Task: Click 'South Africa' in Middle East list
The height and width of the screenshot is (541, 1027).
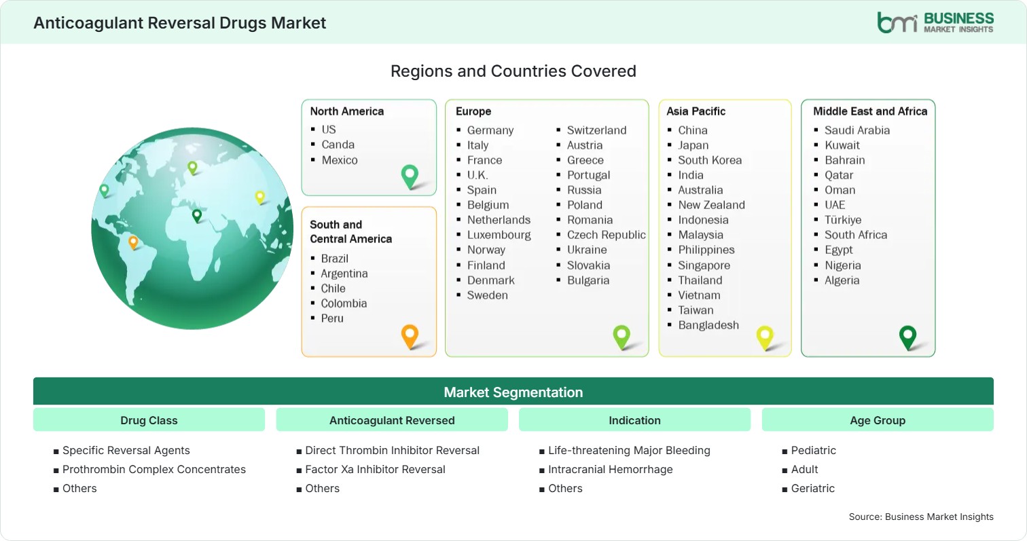Action: pyautogui.click(x=856, y=234)
